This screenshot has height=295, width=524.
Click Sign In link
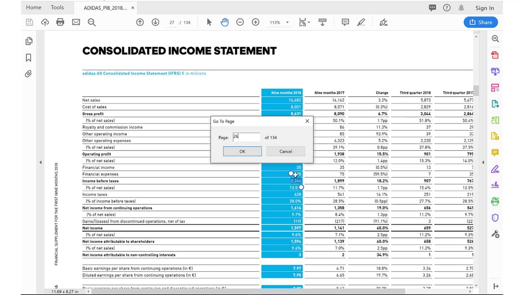485,8
